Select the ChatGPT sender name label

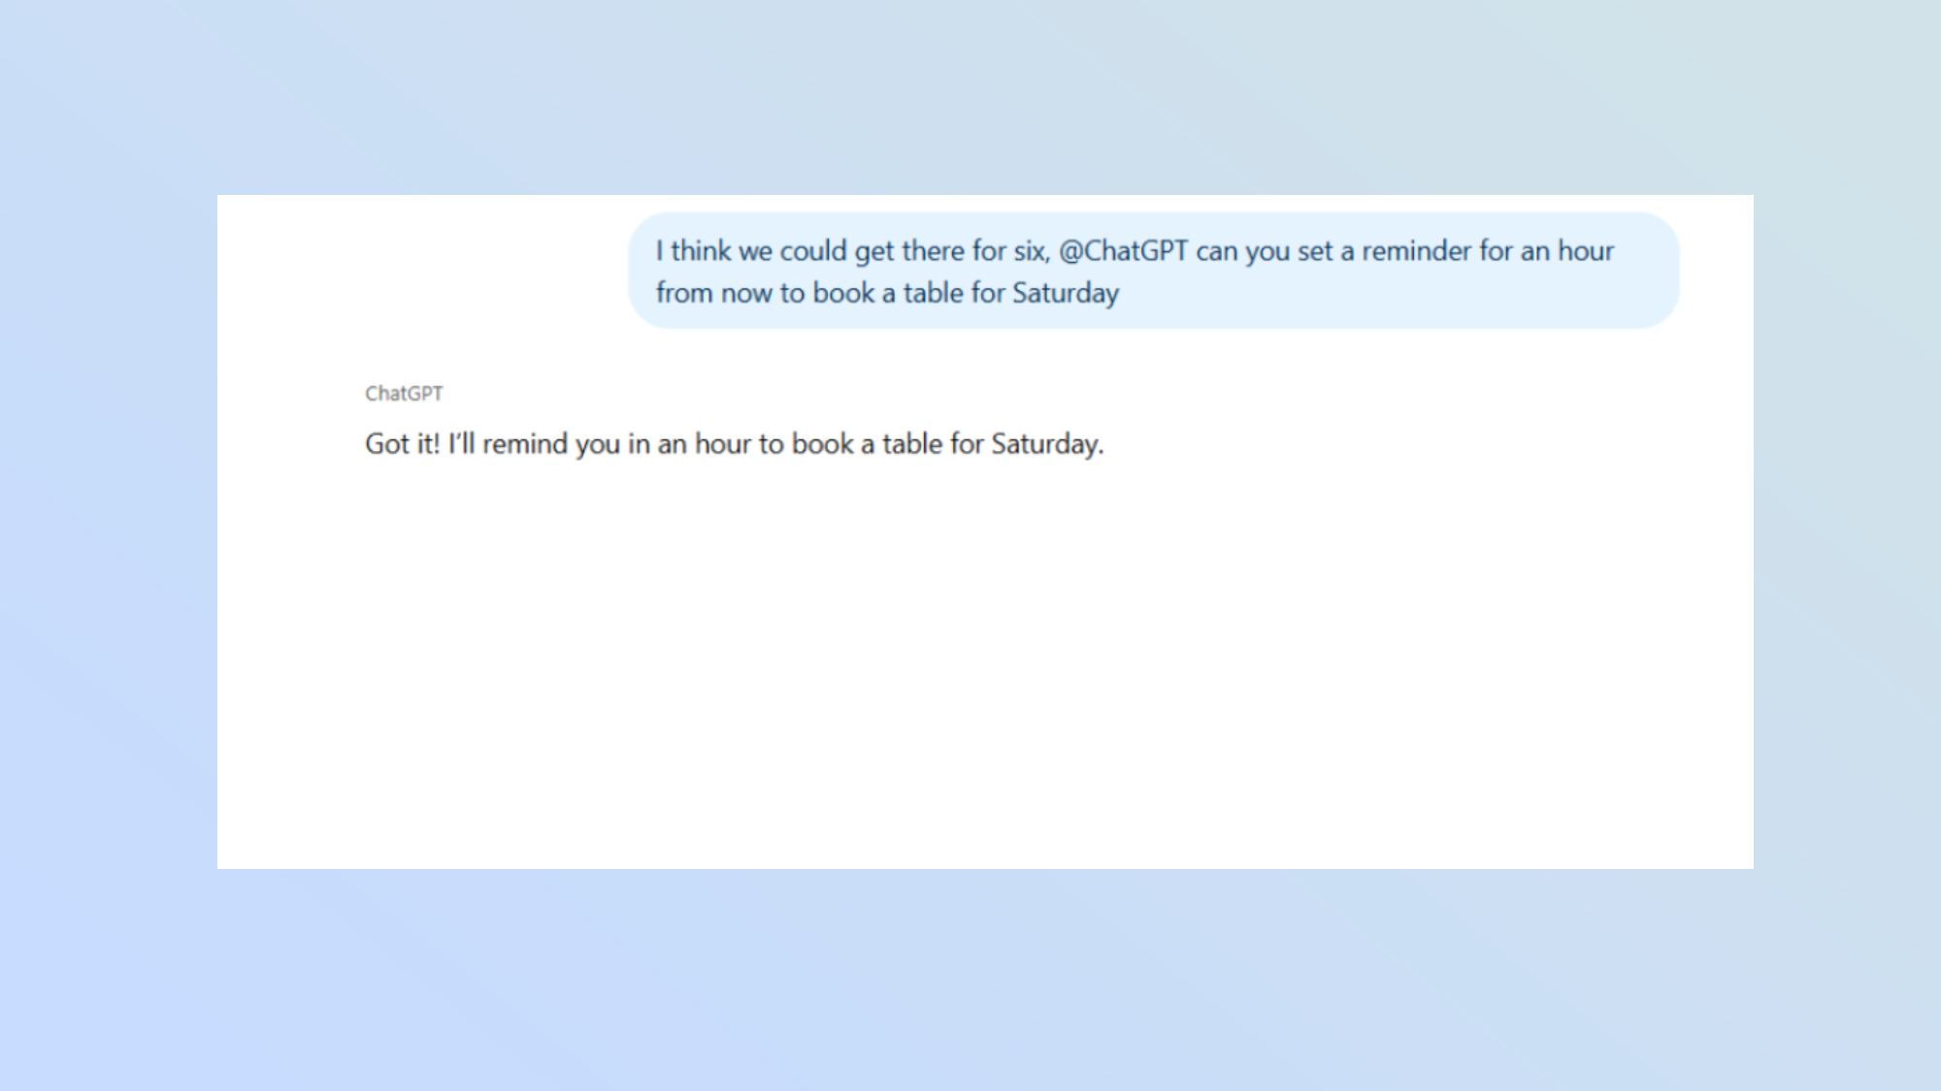coord(404,394)
